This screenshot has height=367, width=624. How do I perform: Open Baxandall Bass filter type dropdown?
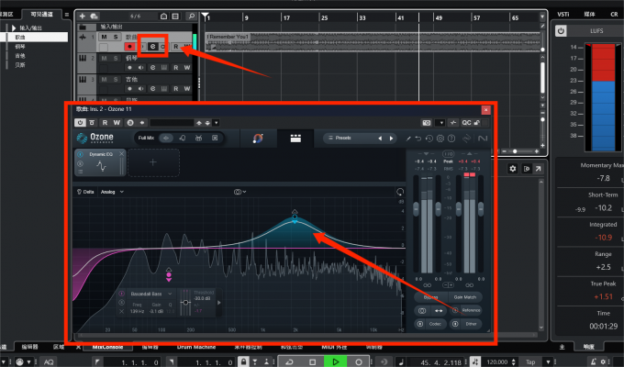click(x=150, y=294)
